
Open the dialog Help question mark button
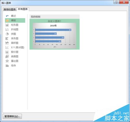(116, 2)
